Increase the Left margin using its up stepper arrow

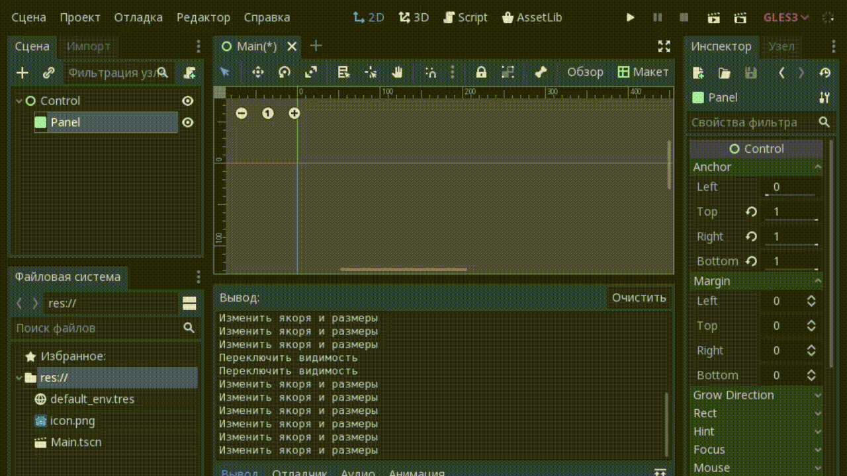tap(812, 297)
